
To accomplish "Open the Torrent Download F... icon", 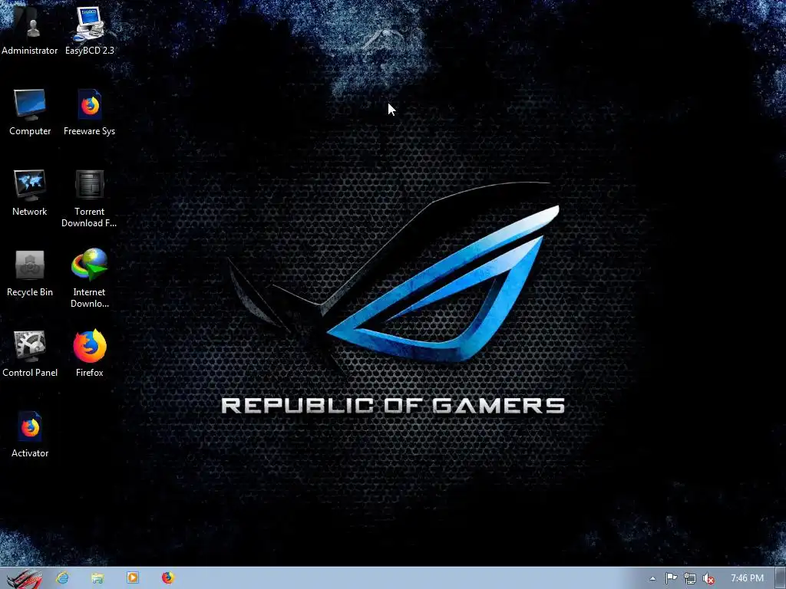I will [x=89, y=199].
